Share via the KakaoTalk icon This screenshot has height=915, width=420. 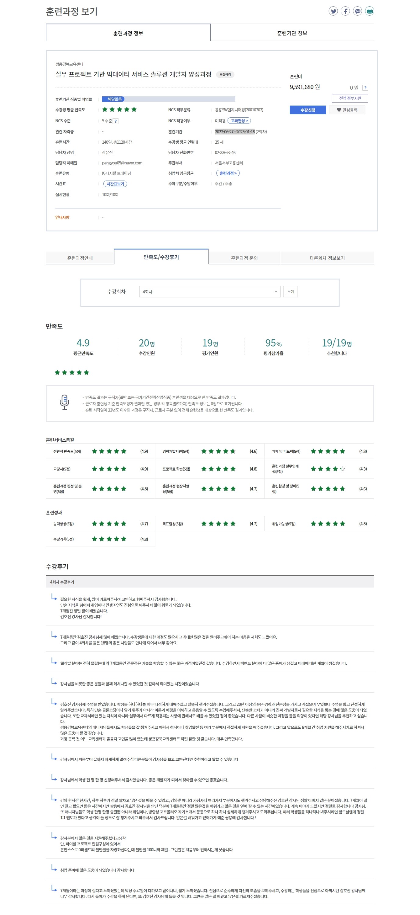click(x=357, y=11)
